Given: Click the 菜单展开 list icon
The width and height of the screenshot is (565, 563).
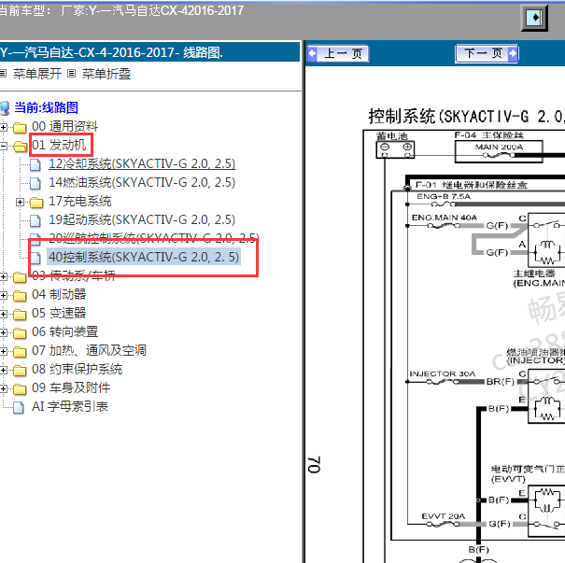Looking at the screenshot, I should click(3, 74).
